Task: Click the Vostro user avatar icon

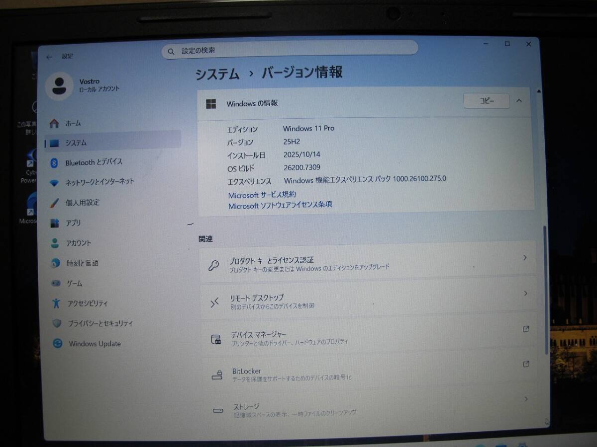Action: click(x=59, y=86)
